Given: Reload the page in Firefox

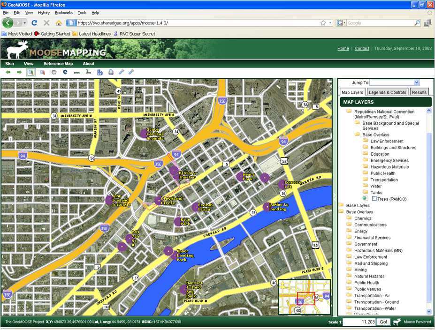Looking at the screenshot, I should 34,22.
